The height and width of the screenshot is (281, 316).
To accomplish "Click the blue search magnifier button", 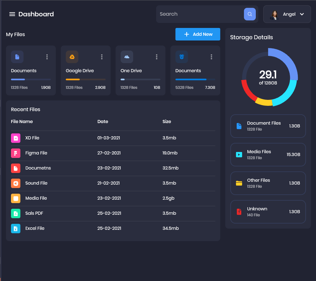I will point(250,14).
